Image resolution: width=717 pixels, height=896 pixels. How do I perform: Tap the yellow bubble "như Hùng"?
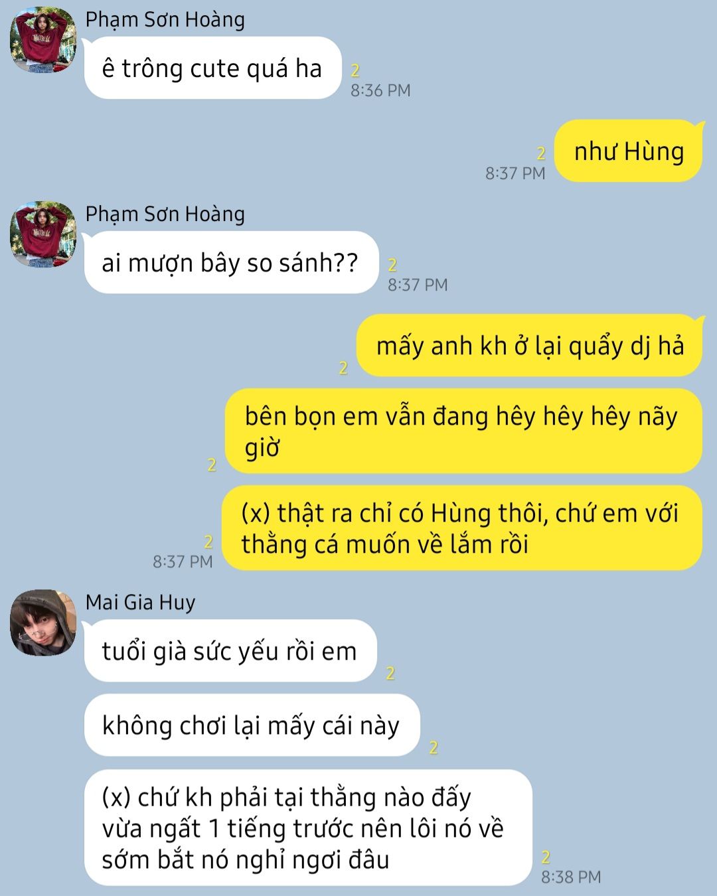pyautogui.click(x=628, y=151)
